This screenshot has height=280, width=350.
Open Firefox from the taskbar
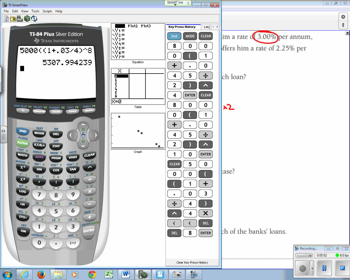[41, 274]
